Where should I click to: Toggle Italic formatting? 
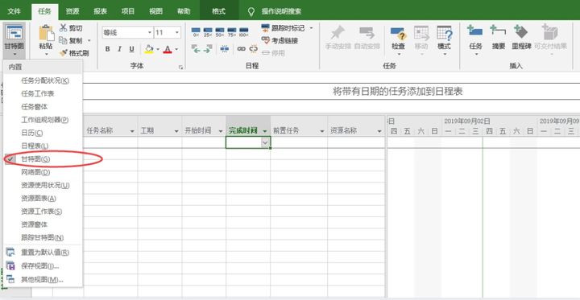coord(119,49)
